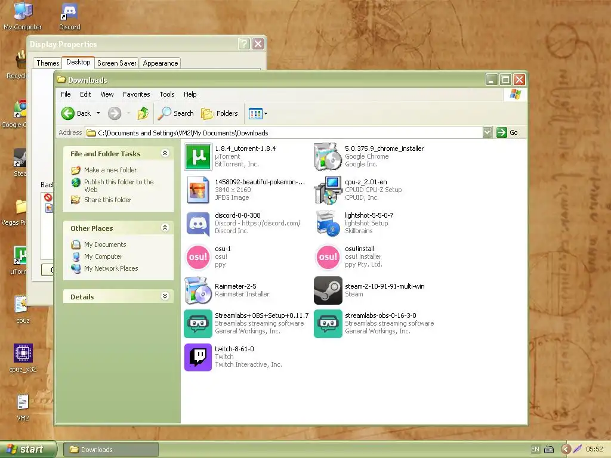Go to My Documents in Other Places

pos(105,245)
